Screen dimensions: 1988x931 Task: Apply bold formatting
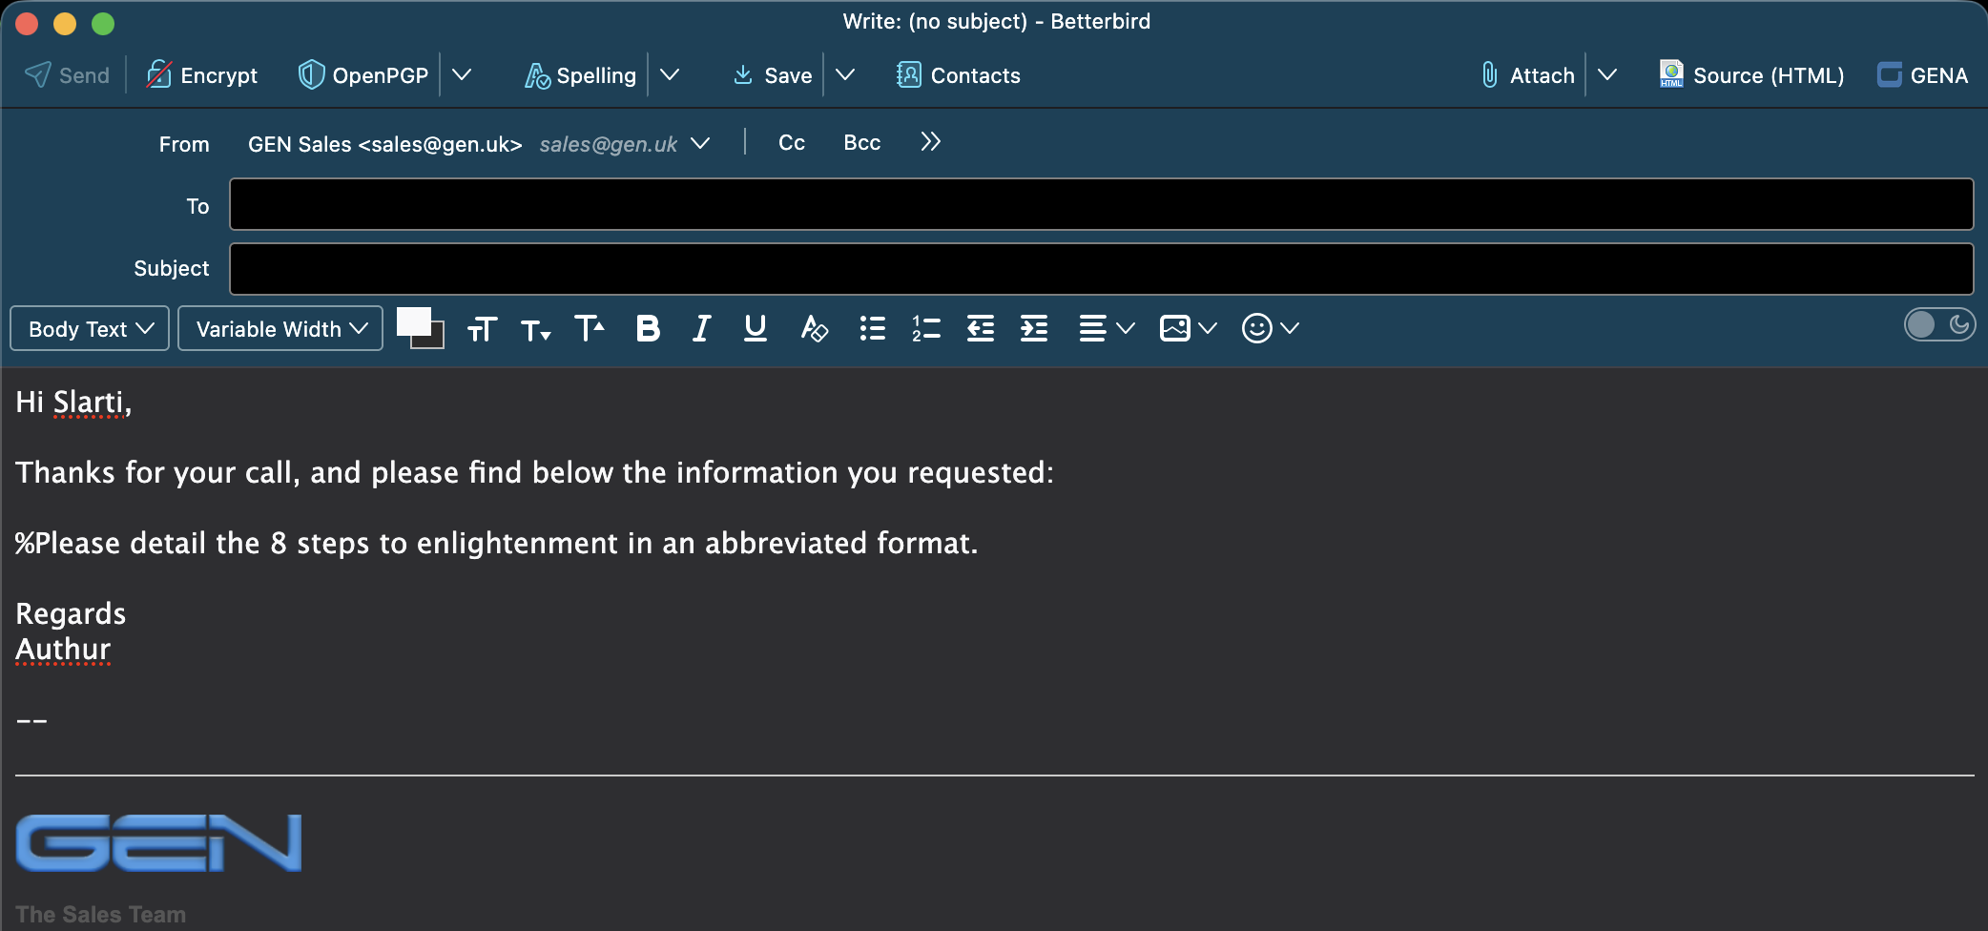click(x=648, y=329)
